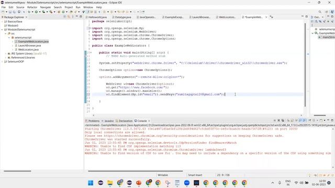The width and height of the screenshot is (335, 188).
Task: Collapse All in Package Explorer toolbar
Action: coord(64,17)
